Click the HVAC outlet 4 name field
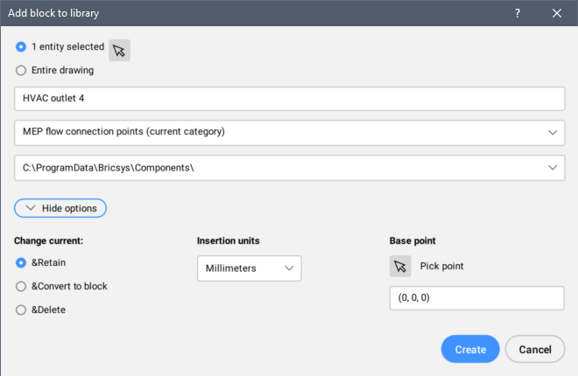This screenshot has width=578, height=376. click(289, 99)
